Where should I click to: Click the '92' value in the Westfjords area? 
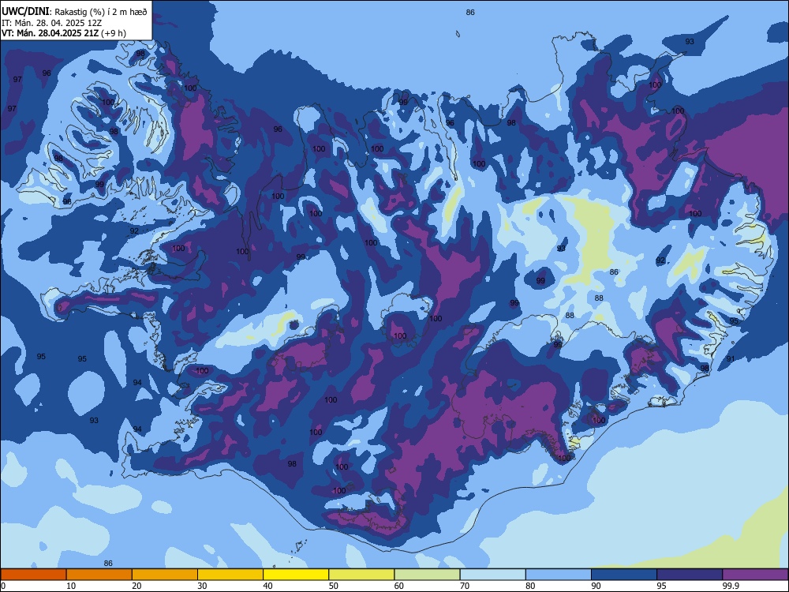coord(134,231)
